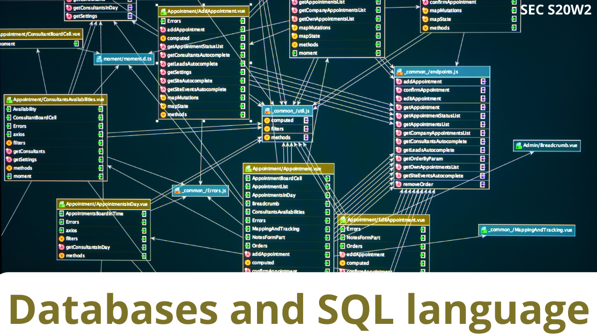Click the file icon beside _common_/MappingAndTracking.vue
597x336 pixels.
[x=484, y=230]
